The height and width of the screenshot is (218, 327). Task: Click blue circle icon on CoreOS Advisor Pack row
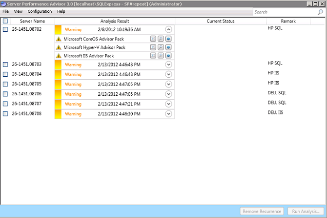tap(168, 39)
